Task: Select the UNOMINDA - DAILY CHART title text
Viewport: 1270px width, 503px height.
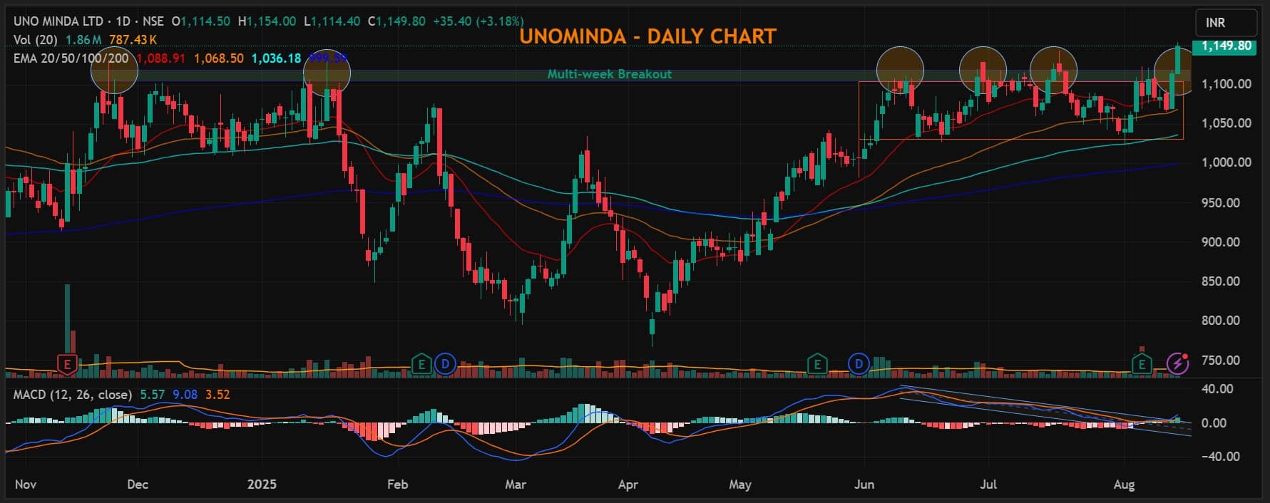Action: (x=647, y=36)
